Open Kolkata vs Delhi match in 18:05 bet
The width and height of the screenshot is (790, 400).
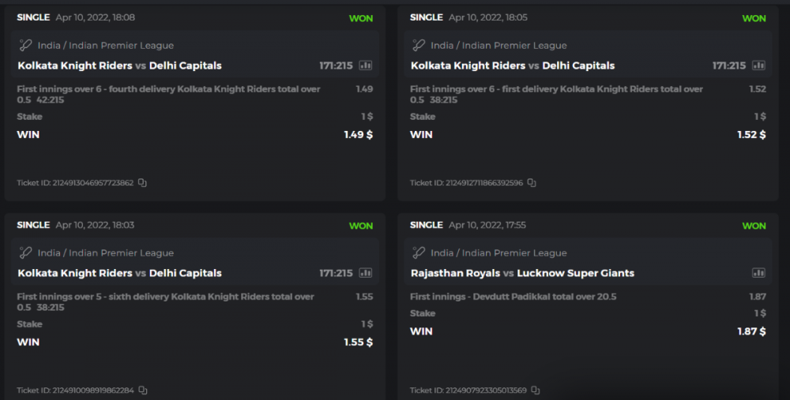click(x=513, y=65)
